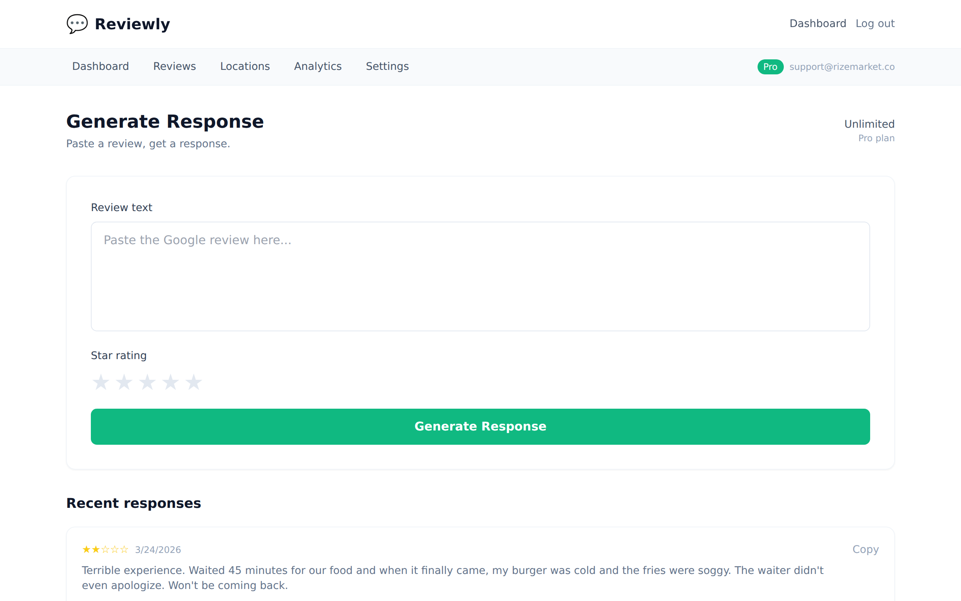Go to the Dashboard via the navigation bar
This screenshot has height=601, width=961.
101,66
